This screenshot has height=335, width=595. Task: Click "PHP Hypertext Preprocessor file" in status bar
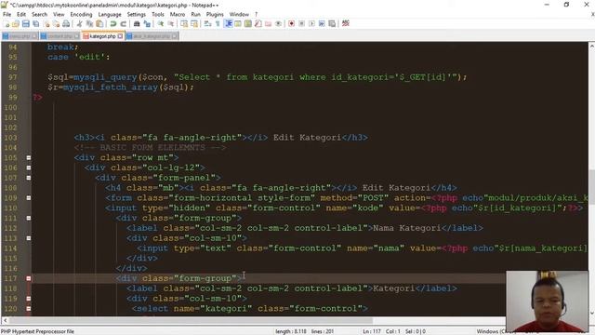(x=37, y=331)
